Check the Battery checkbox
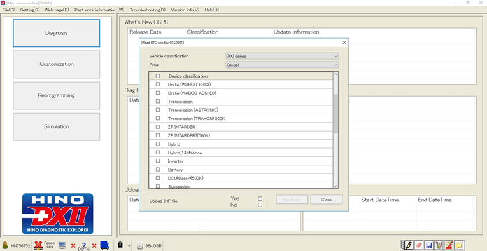The image size is (487, 251). point(158,170)
